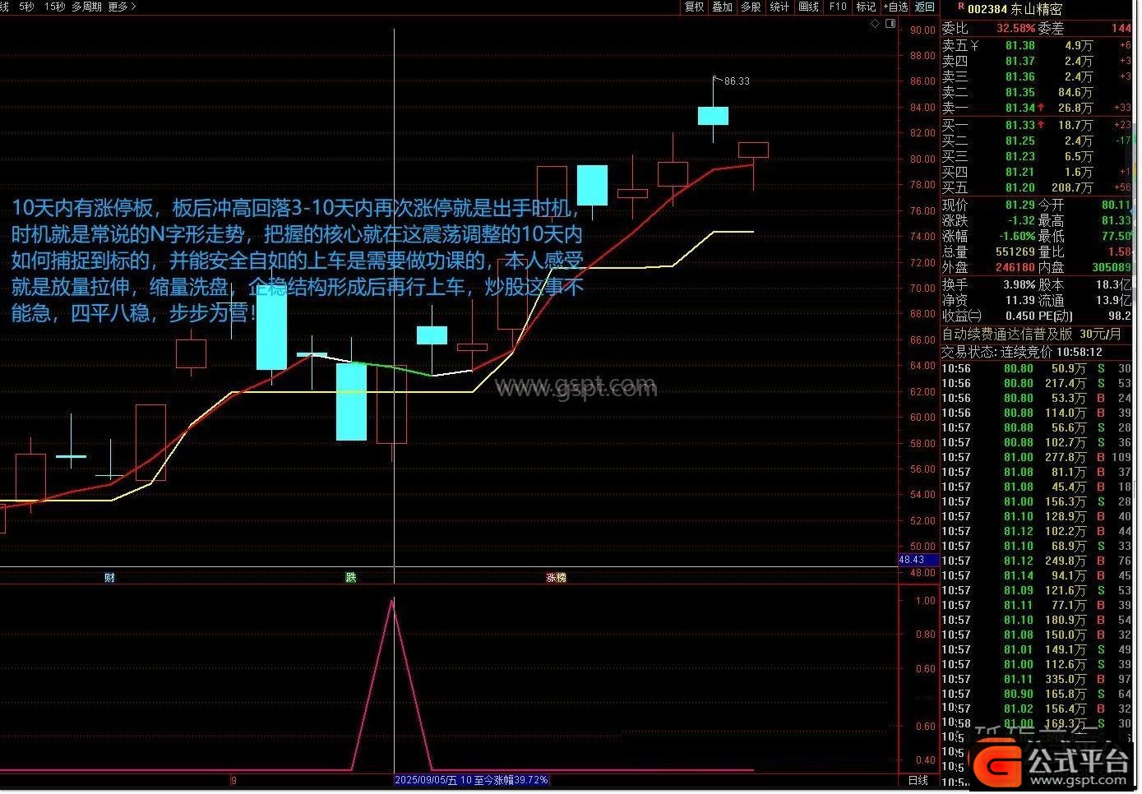
Task: Toggle 叠加 overlay on the chart
Action: 723,7
